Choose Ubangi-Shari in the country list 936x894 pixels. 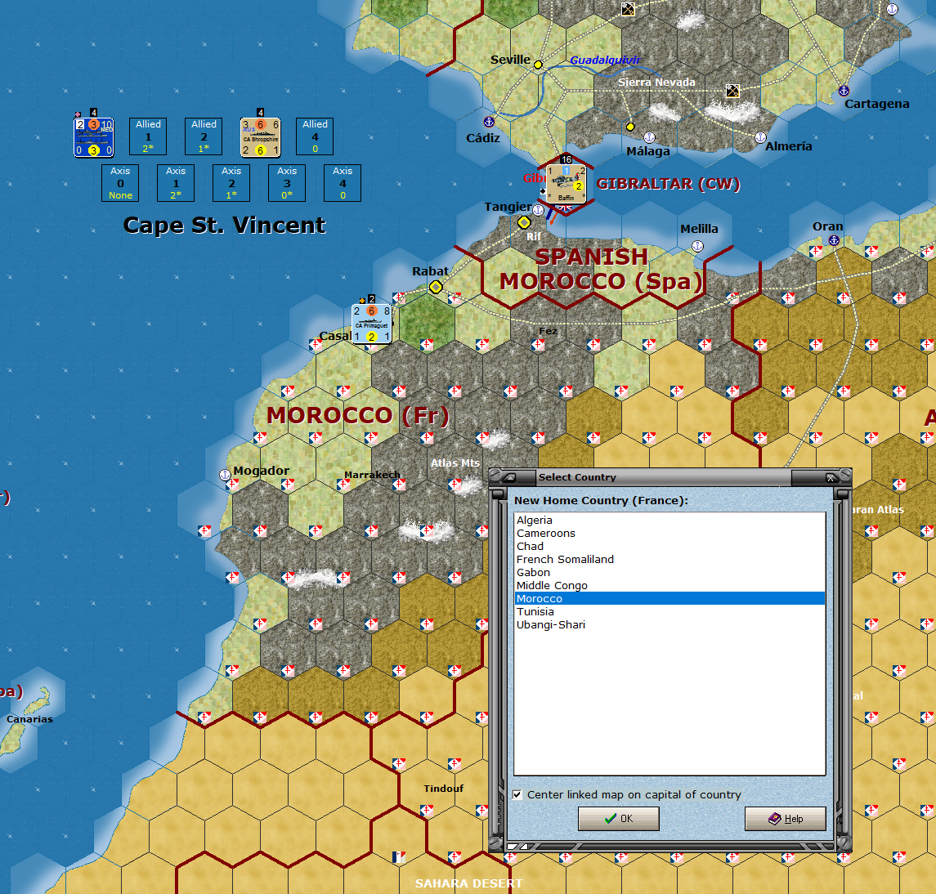coord(670,625)
